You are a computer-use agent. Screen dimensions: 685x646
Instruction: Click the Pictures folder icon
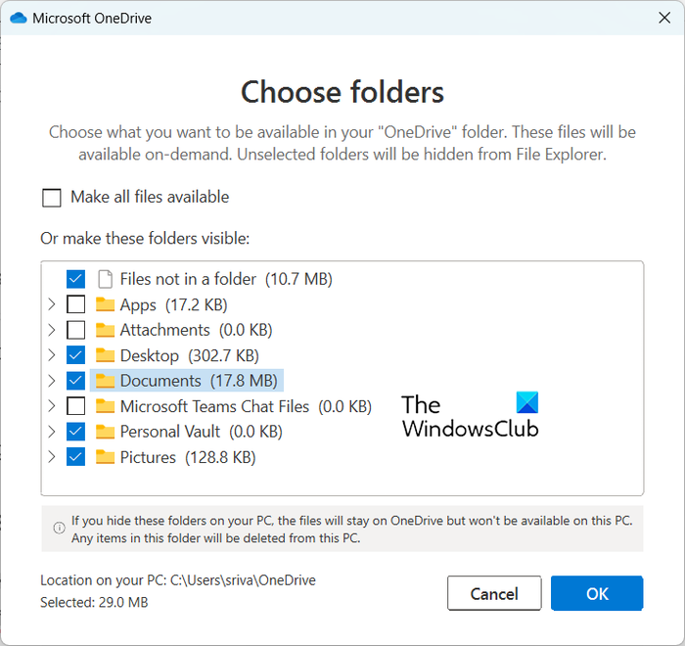(x=105, y=457)
